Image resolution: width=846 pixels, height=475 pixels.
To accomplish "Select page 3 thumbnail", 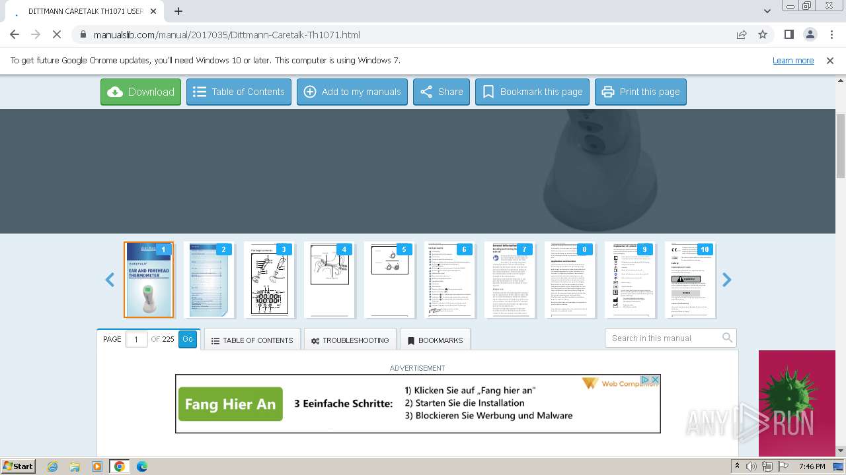I will pos(269,280).
